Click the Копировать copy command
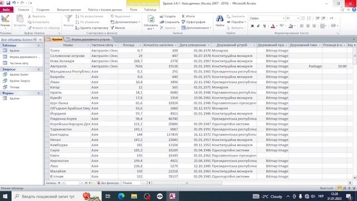This screenshot has width=357, height=201. tap(38, 22)
